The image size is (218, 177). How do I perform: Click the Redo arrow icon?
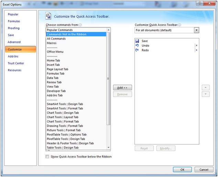point(137,50)
